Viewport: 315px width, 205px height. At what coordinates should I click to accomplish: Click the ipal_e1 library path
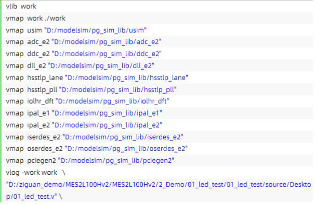pos(107,113)
